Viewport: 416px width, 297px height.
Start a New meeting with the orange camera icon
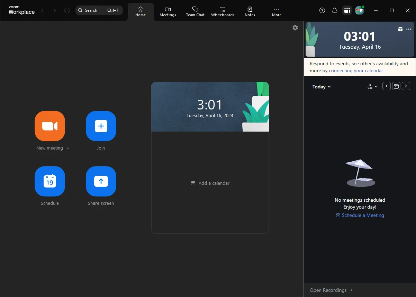click(50, 126)
